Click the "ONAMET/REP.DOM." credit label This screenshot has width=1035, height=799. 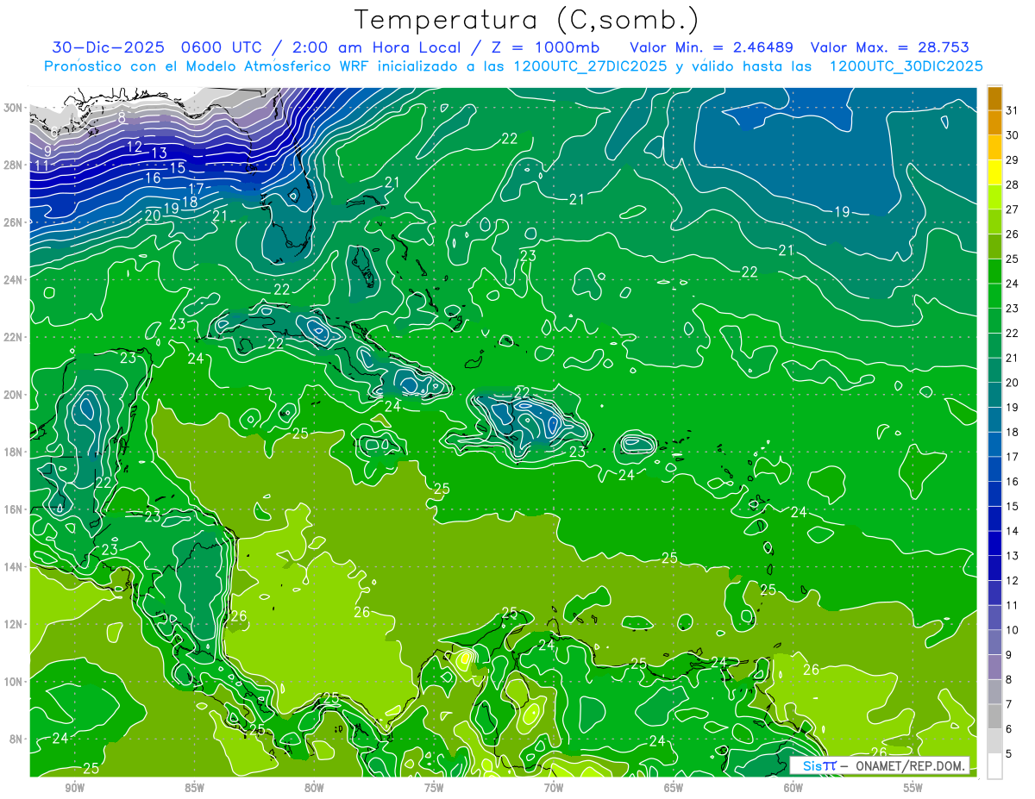pos(911,765)
